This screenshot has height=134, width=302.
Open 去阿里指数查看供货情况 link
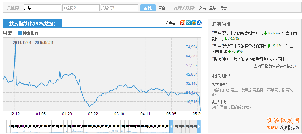pos(275,66)
